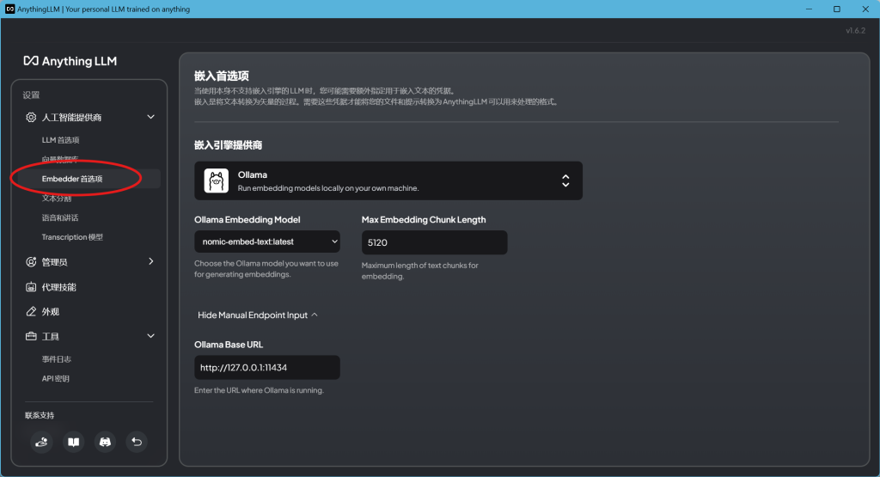Viewport: 880px width, 477px height.
Task: Click the 设置 sidebar heading
Action: [x=32, y=95]
